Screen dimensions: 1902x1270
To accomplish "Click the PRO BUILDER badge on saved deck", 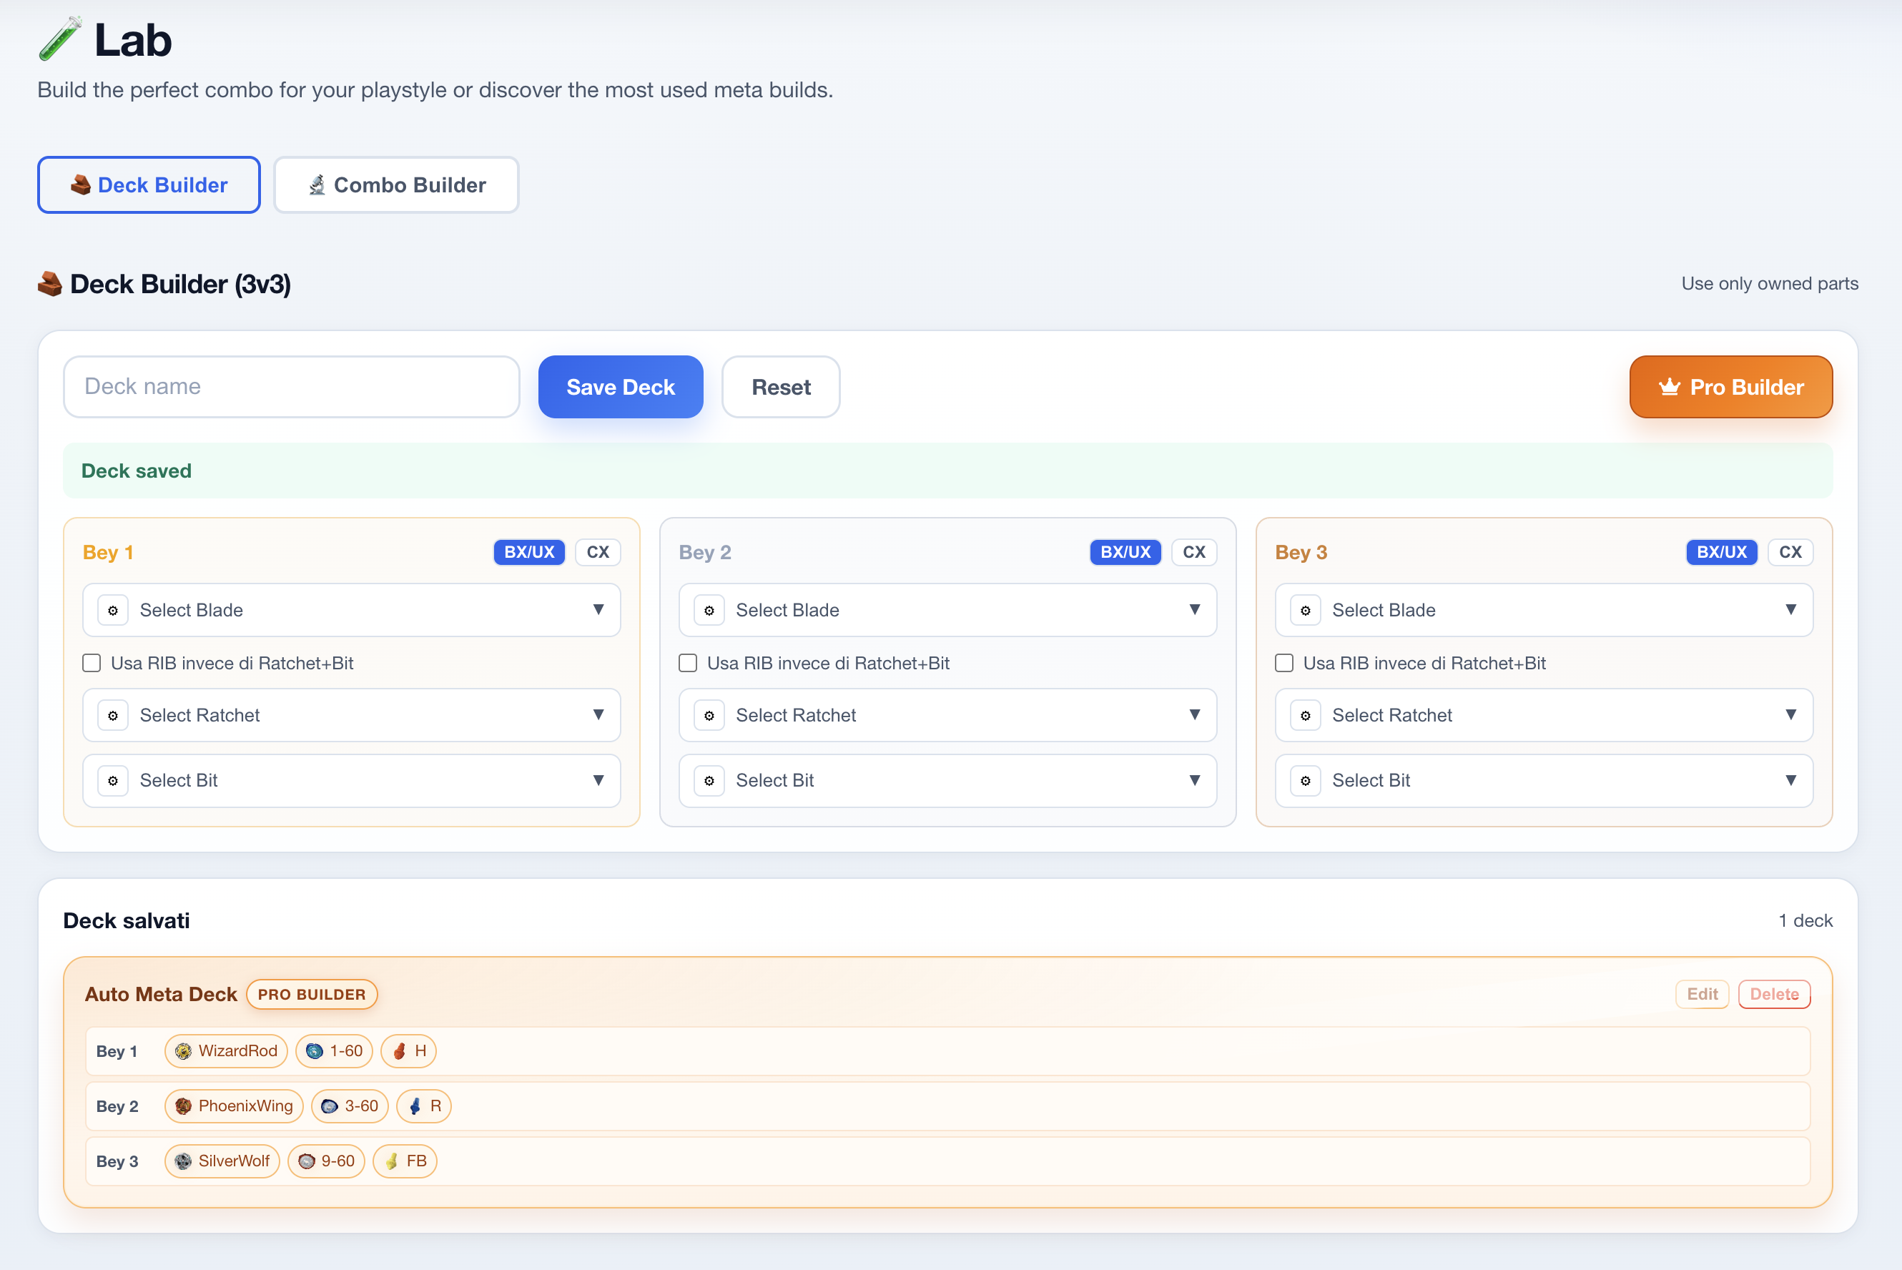I will (x=312, y=995).
